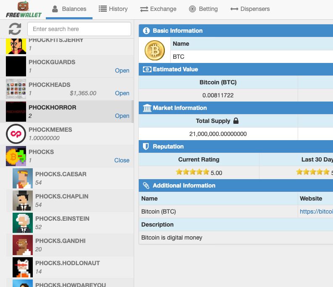The width and height of the screenshot is (333, 287).
Task: Open the Balances tab
Action: 69,9
